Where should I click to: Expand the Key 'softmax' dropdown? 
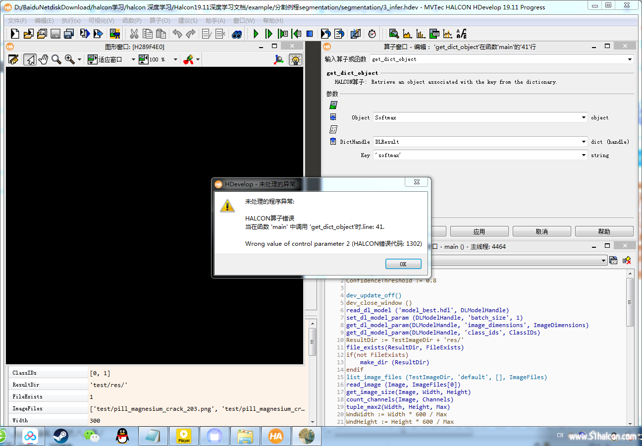coord(584,155)
